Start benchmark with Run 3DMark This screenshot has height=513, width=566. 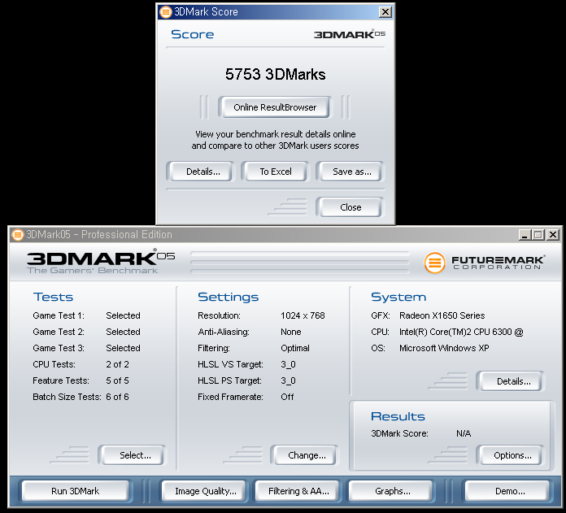pyautogui.click(x=75, y=491)
